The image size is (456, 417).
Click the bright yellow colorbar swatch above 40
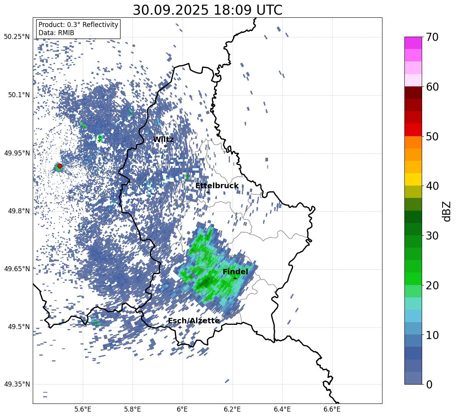[x=413, y=180]
